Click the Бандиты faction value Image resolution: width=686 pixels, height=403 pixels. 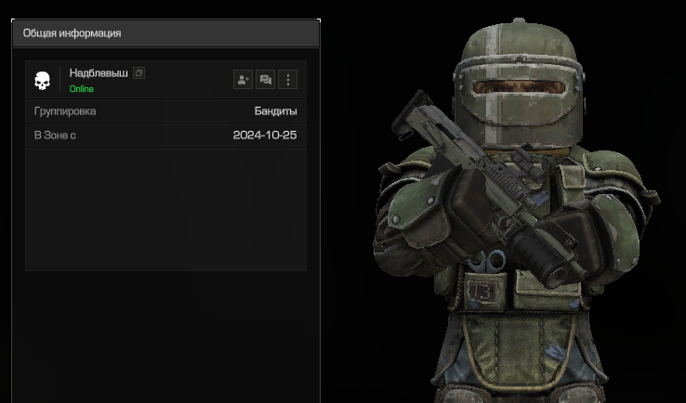point(276,111)
